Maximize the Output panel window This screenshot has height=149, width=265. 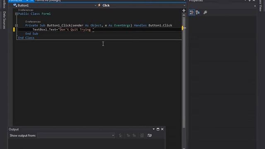[x=158, y=129]
